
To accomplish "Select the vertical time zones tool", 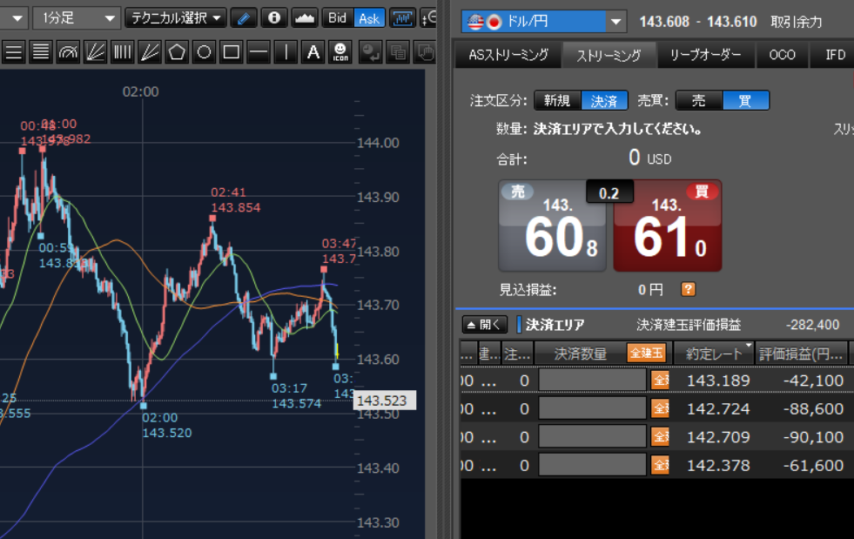I will (123, 53).
